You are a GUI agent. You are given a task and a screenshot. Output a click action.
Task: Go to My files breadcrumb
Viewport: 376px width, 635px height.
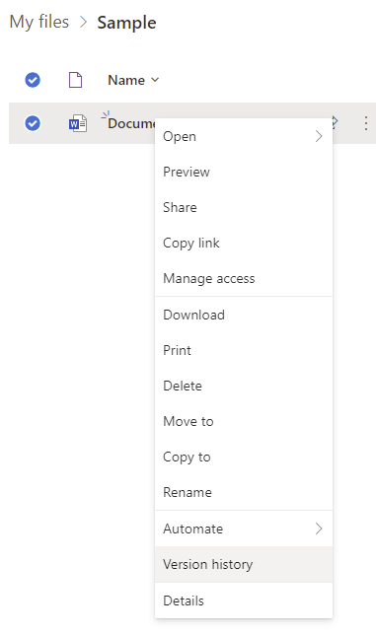click(x=39, y=22)
